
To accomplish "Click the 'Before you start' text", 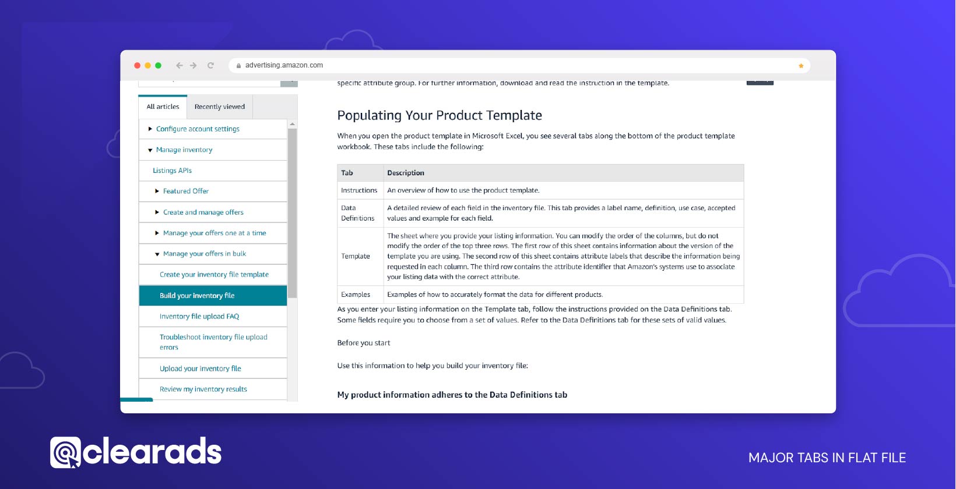I will click(x=364, y=343).
